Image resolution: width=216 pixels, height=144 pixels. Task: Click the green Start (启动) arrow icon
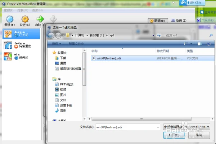tap(40, 19)
